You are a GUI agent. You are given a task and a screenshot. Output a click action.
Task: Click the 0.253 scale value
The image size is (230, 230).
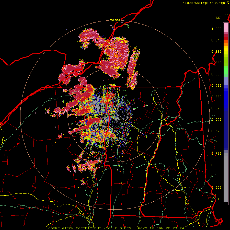point(216,188)
